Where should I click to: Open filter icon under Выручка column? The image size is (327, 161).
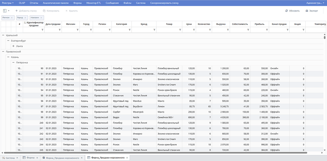click(228, 30)
